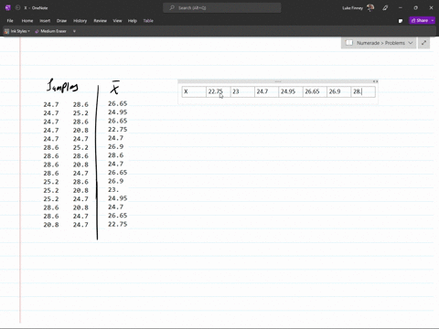Click the Ink Styles gallery icon
Image resolution: width=439 pixels, height=329 pixels.
coord(6,31)
